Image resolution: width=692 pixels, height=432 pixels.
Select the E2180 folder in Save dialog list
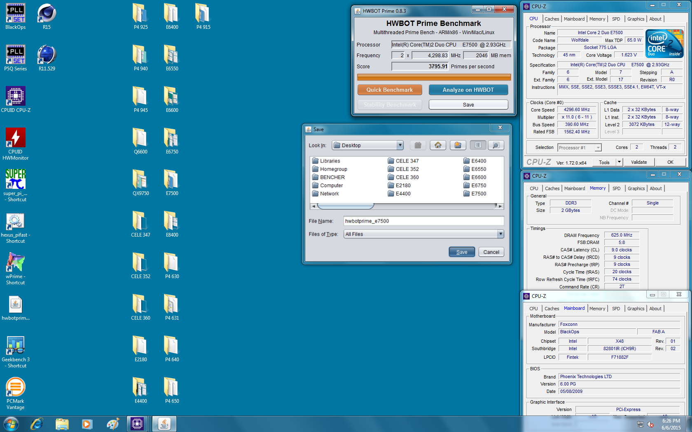pos(399,186)
